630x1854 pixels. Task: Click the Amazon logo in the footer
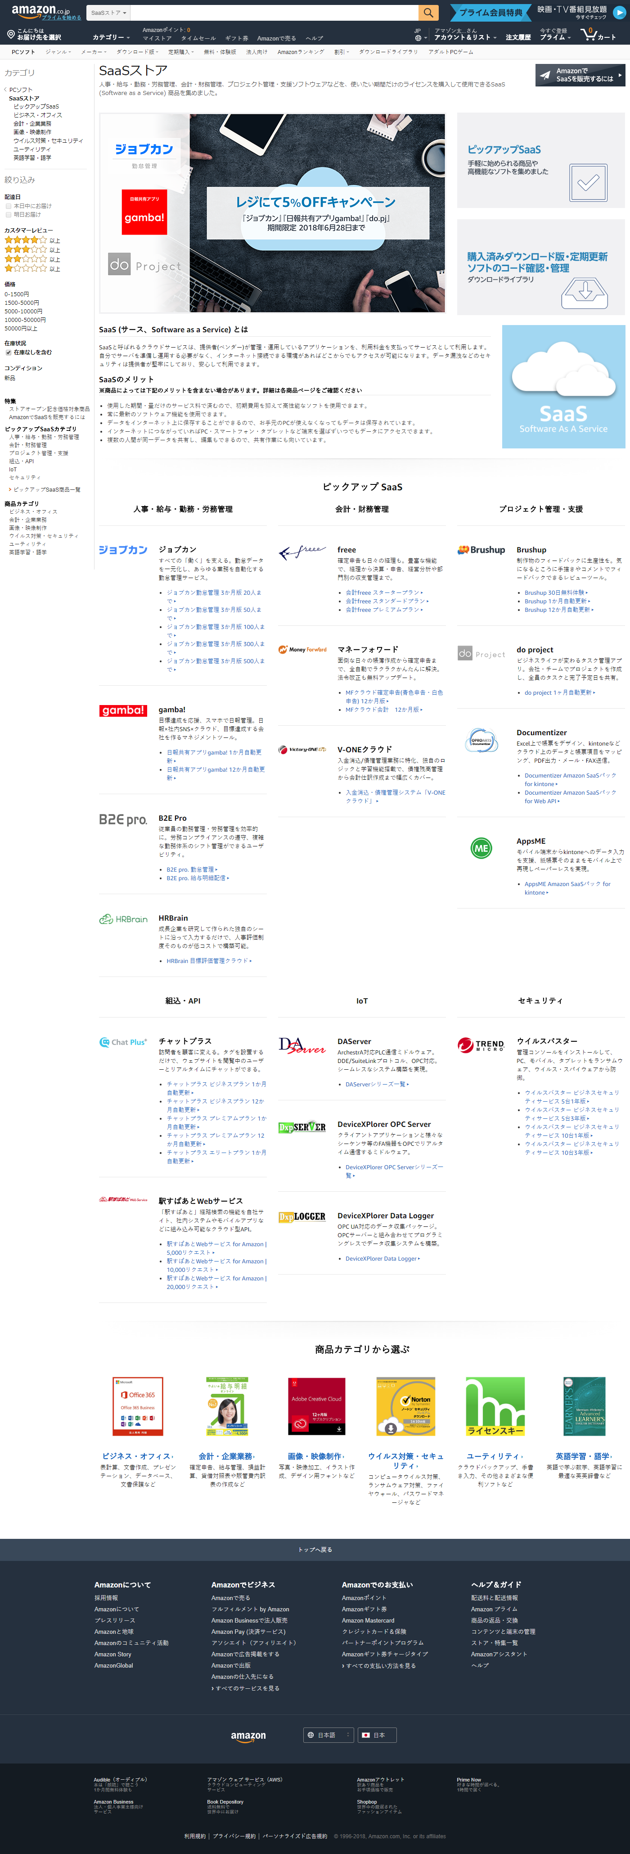pos(248,1736)
